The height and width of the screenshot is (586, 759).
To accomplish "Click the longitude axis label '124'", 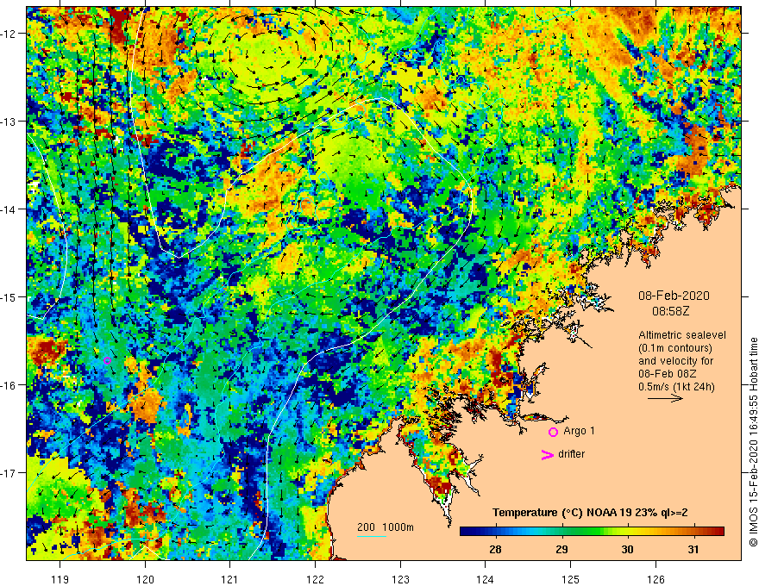I will pos(486,579).
